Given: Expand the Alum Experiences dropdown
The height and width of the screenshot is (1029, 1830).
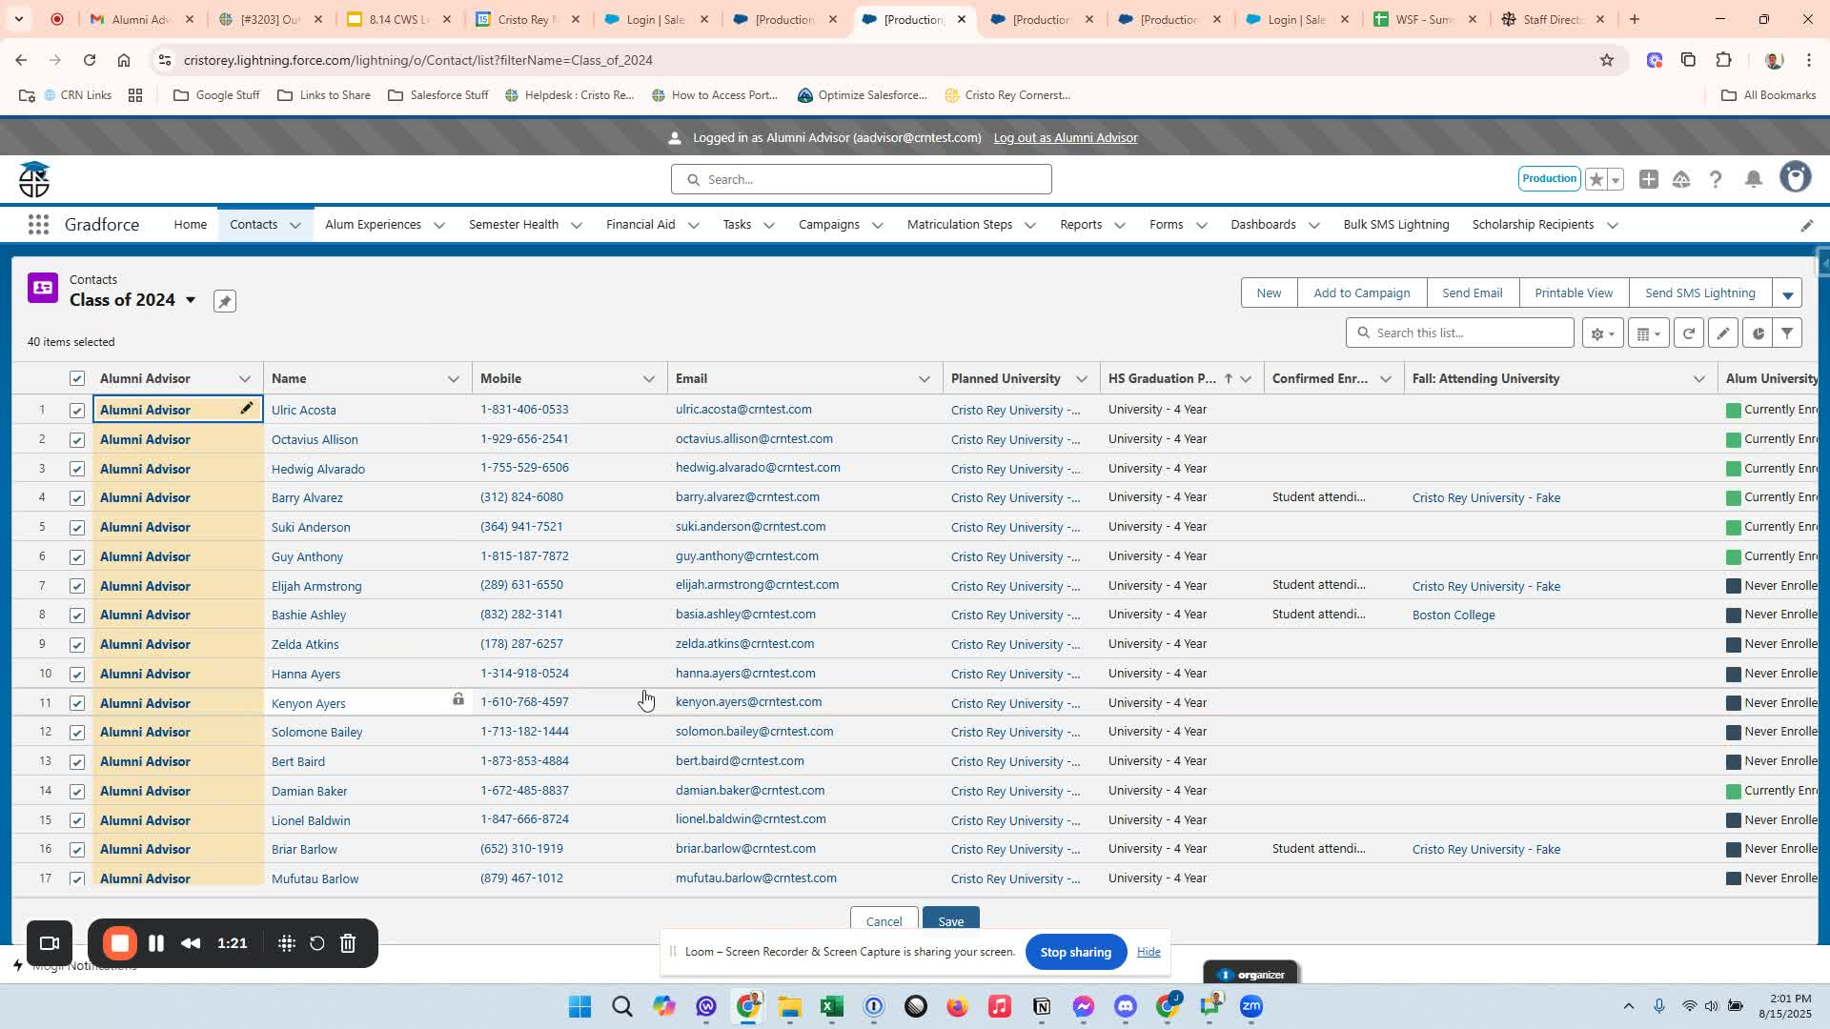Looking at the screenshot, I should tap(439, 226).
